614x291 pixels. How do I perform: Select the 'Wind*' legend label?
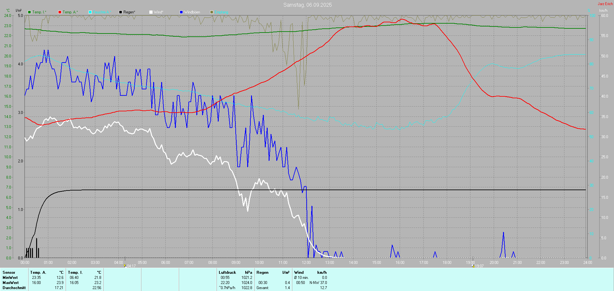tap(158, 12)
